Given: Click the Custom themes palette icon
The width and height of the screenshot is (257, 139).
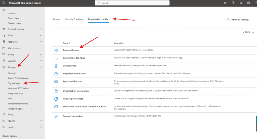Looking at the screenshot, I should click(56, 50).
